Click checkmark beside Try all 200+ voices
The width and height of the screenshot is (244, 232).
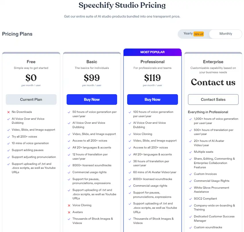pyautogui.click(x=8, y=137)
